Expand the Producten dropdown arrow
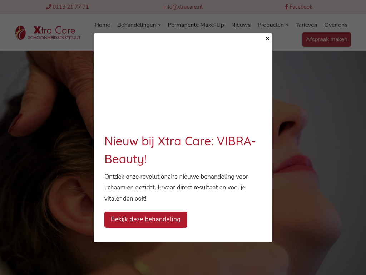 [287, 25]
